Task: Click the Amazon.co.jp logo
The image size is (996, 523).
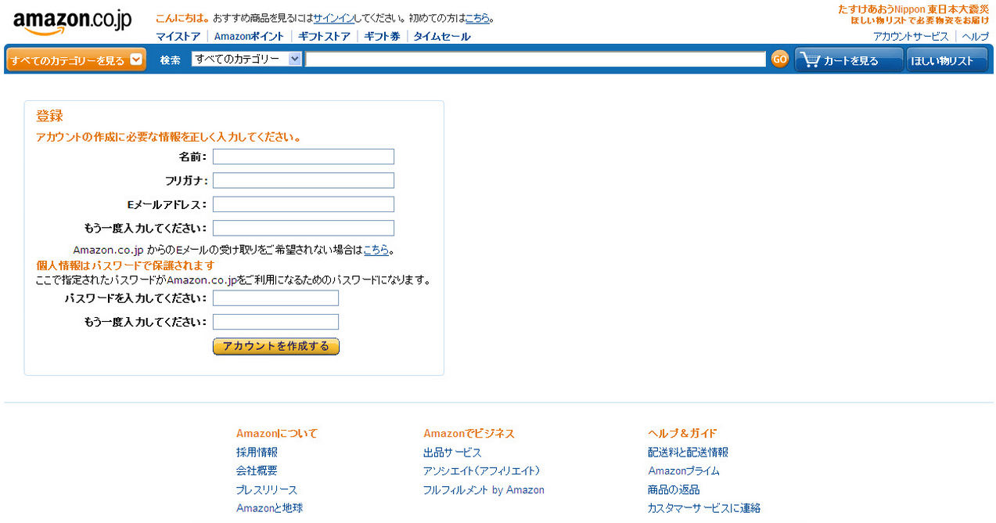Action: 72,22
